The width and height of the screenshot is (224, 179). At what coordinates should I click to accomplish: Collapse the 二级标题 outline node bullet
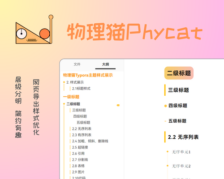[64, 104]
